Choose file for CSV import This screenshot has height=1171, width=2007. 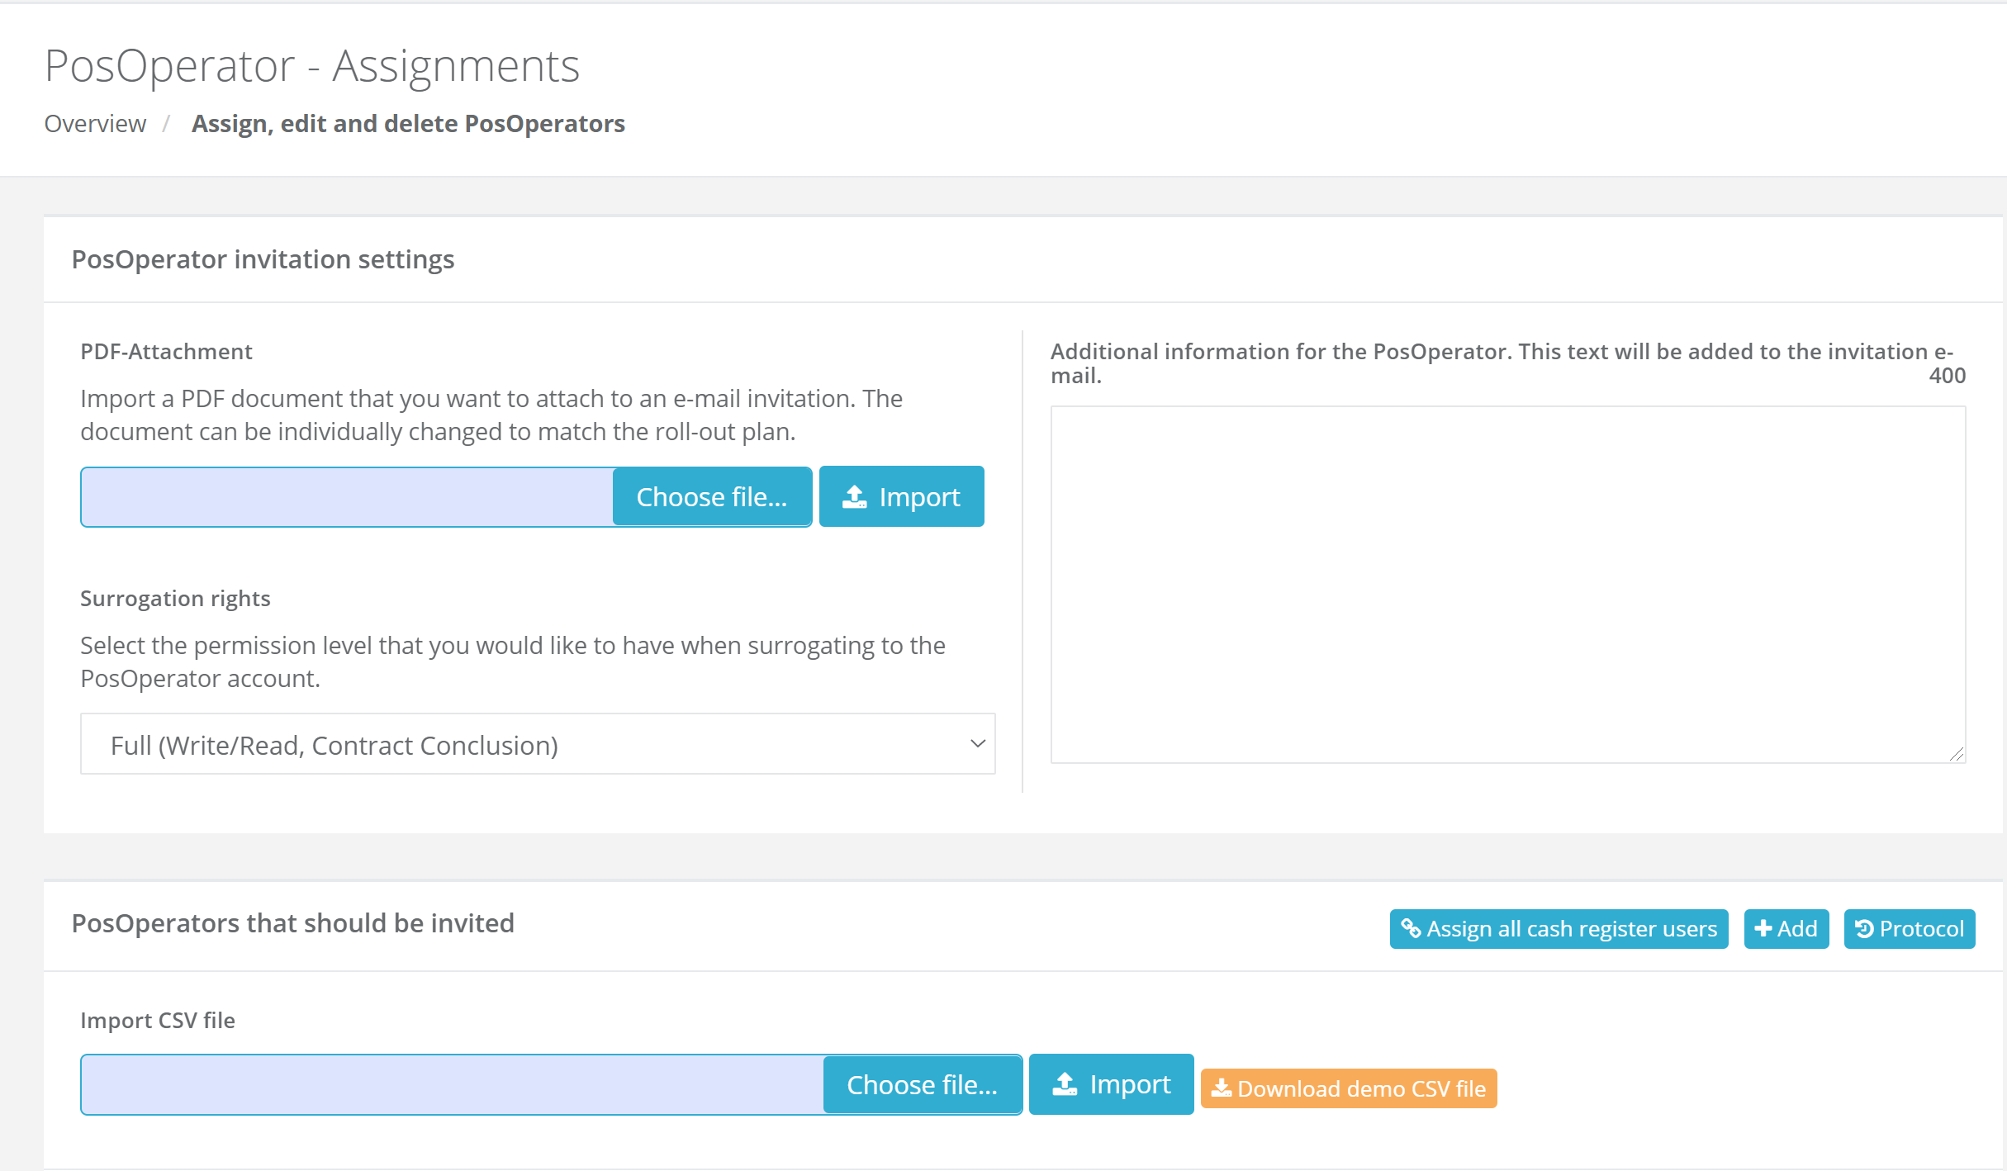click(x=923, y=1084)
